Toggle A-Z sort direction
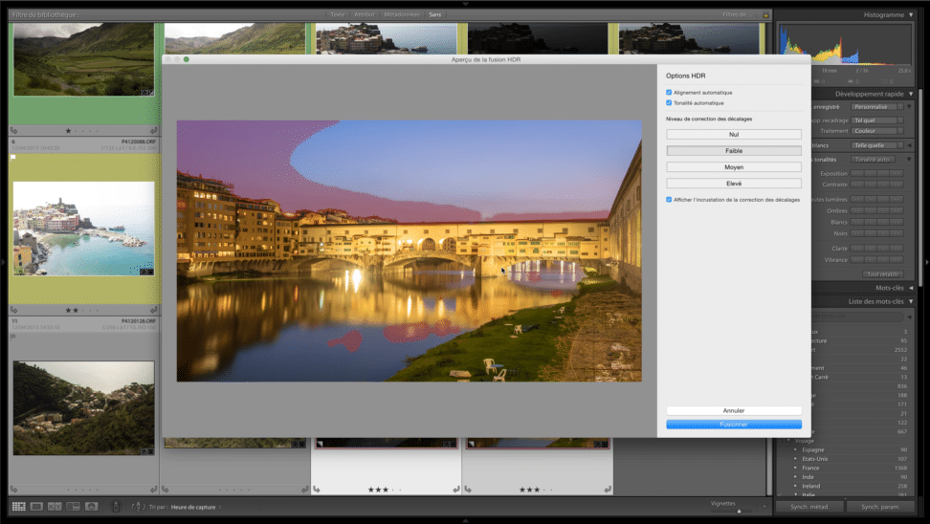The width and height of the screenshot is (930, 524). click(138, 506)
